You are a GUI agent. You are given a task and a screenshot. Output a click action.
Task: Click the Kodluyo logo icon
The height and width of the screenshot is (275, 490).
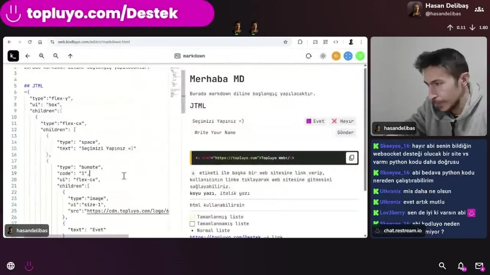[x=13, y=56]
